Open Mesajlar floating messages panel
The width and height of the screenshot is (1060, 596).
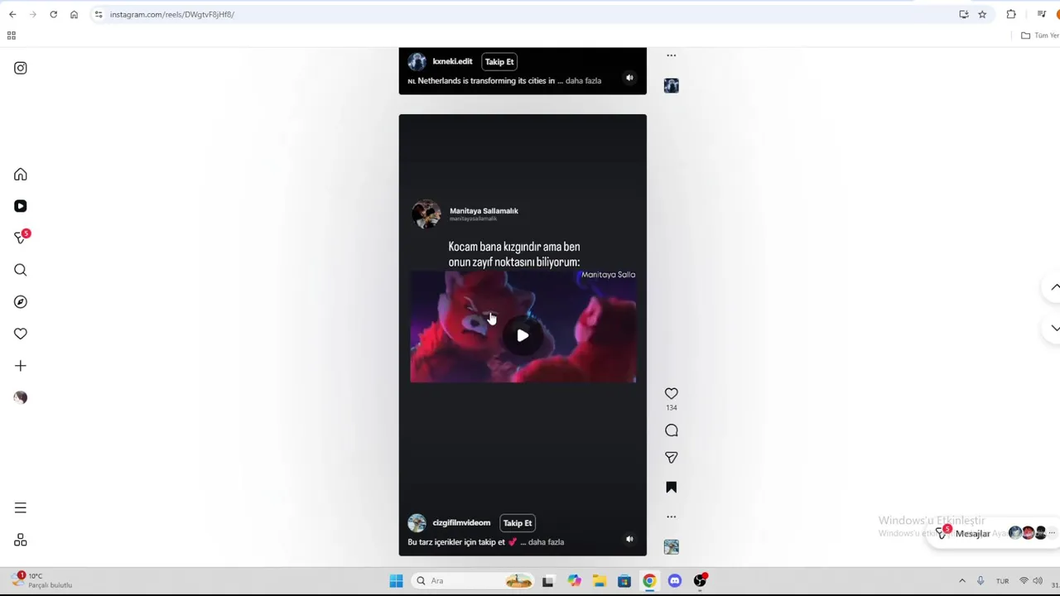pyautogui.click(x=994, y=533)
